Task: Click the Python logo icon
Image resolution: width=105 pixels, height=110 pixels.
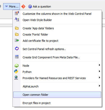Action: tap(16, 71)
